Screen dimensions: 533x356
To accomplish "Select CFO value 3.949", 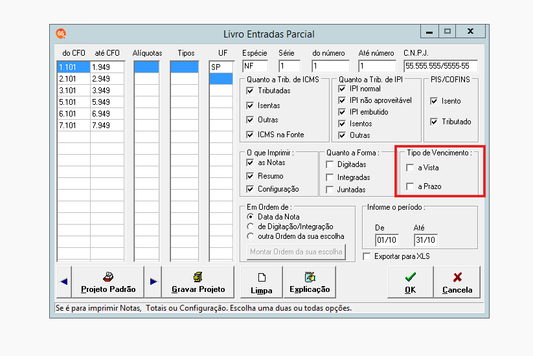I will pyautogui.click(x=107, y=91).
